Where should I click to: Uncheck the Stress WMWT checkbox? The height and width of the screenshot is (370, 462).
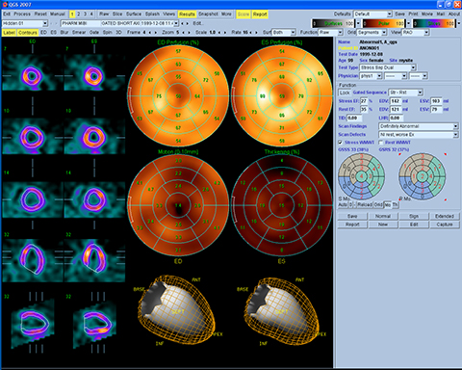pos(341,143)
